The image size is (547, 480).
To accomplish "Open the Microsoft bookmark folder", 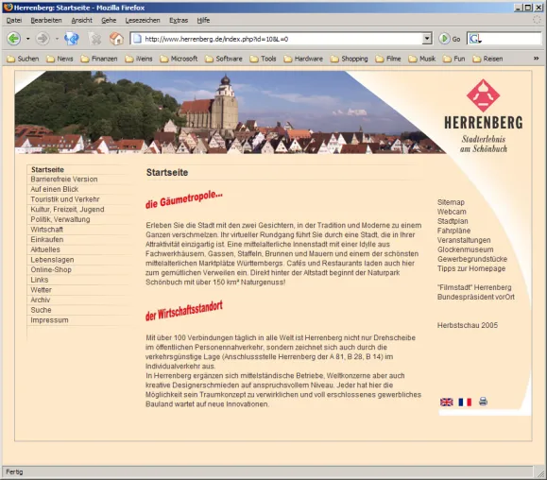I will [x=179, y=59].
